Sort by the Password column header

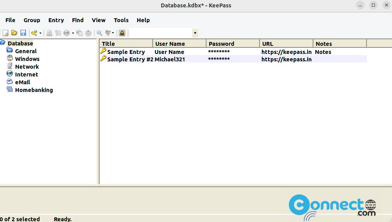click(x=233, y=43)
